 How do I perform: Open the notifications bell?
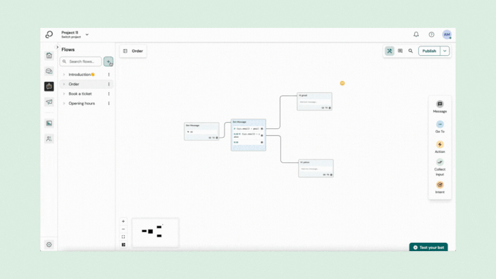coord(416,34)
